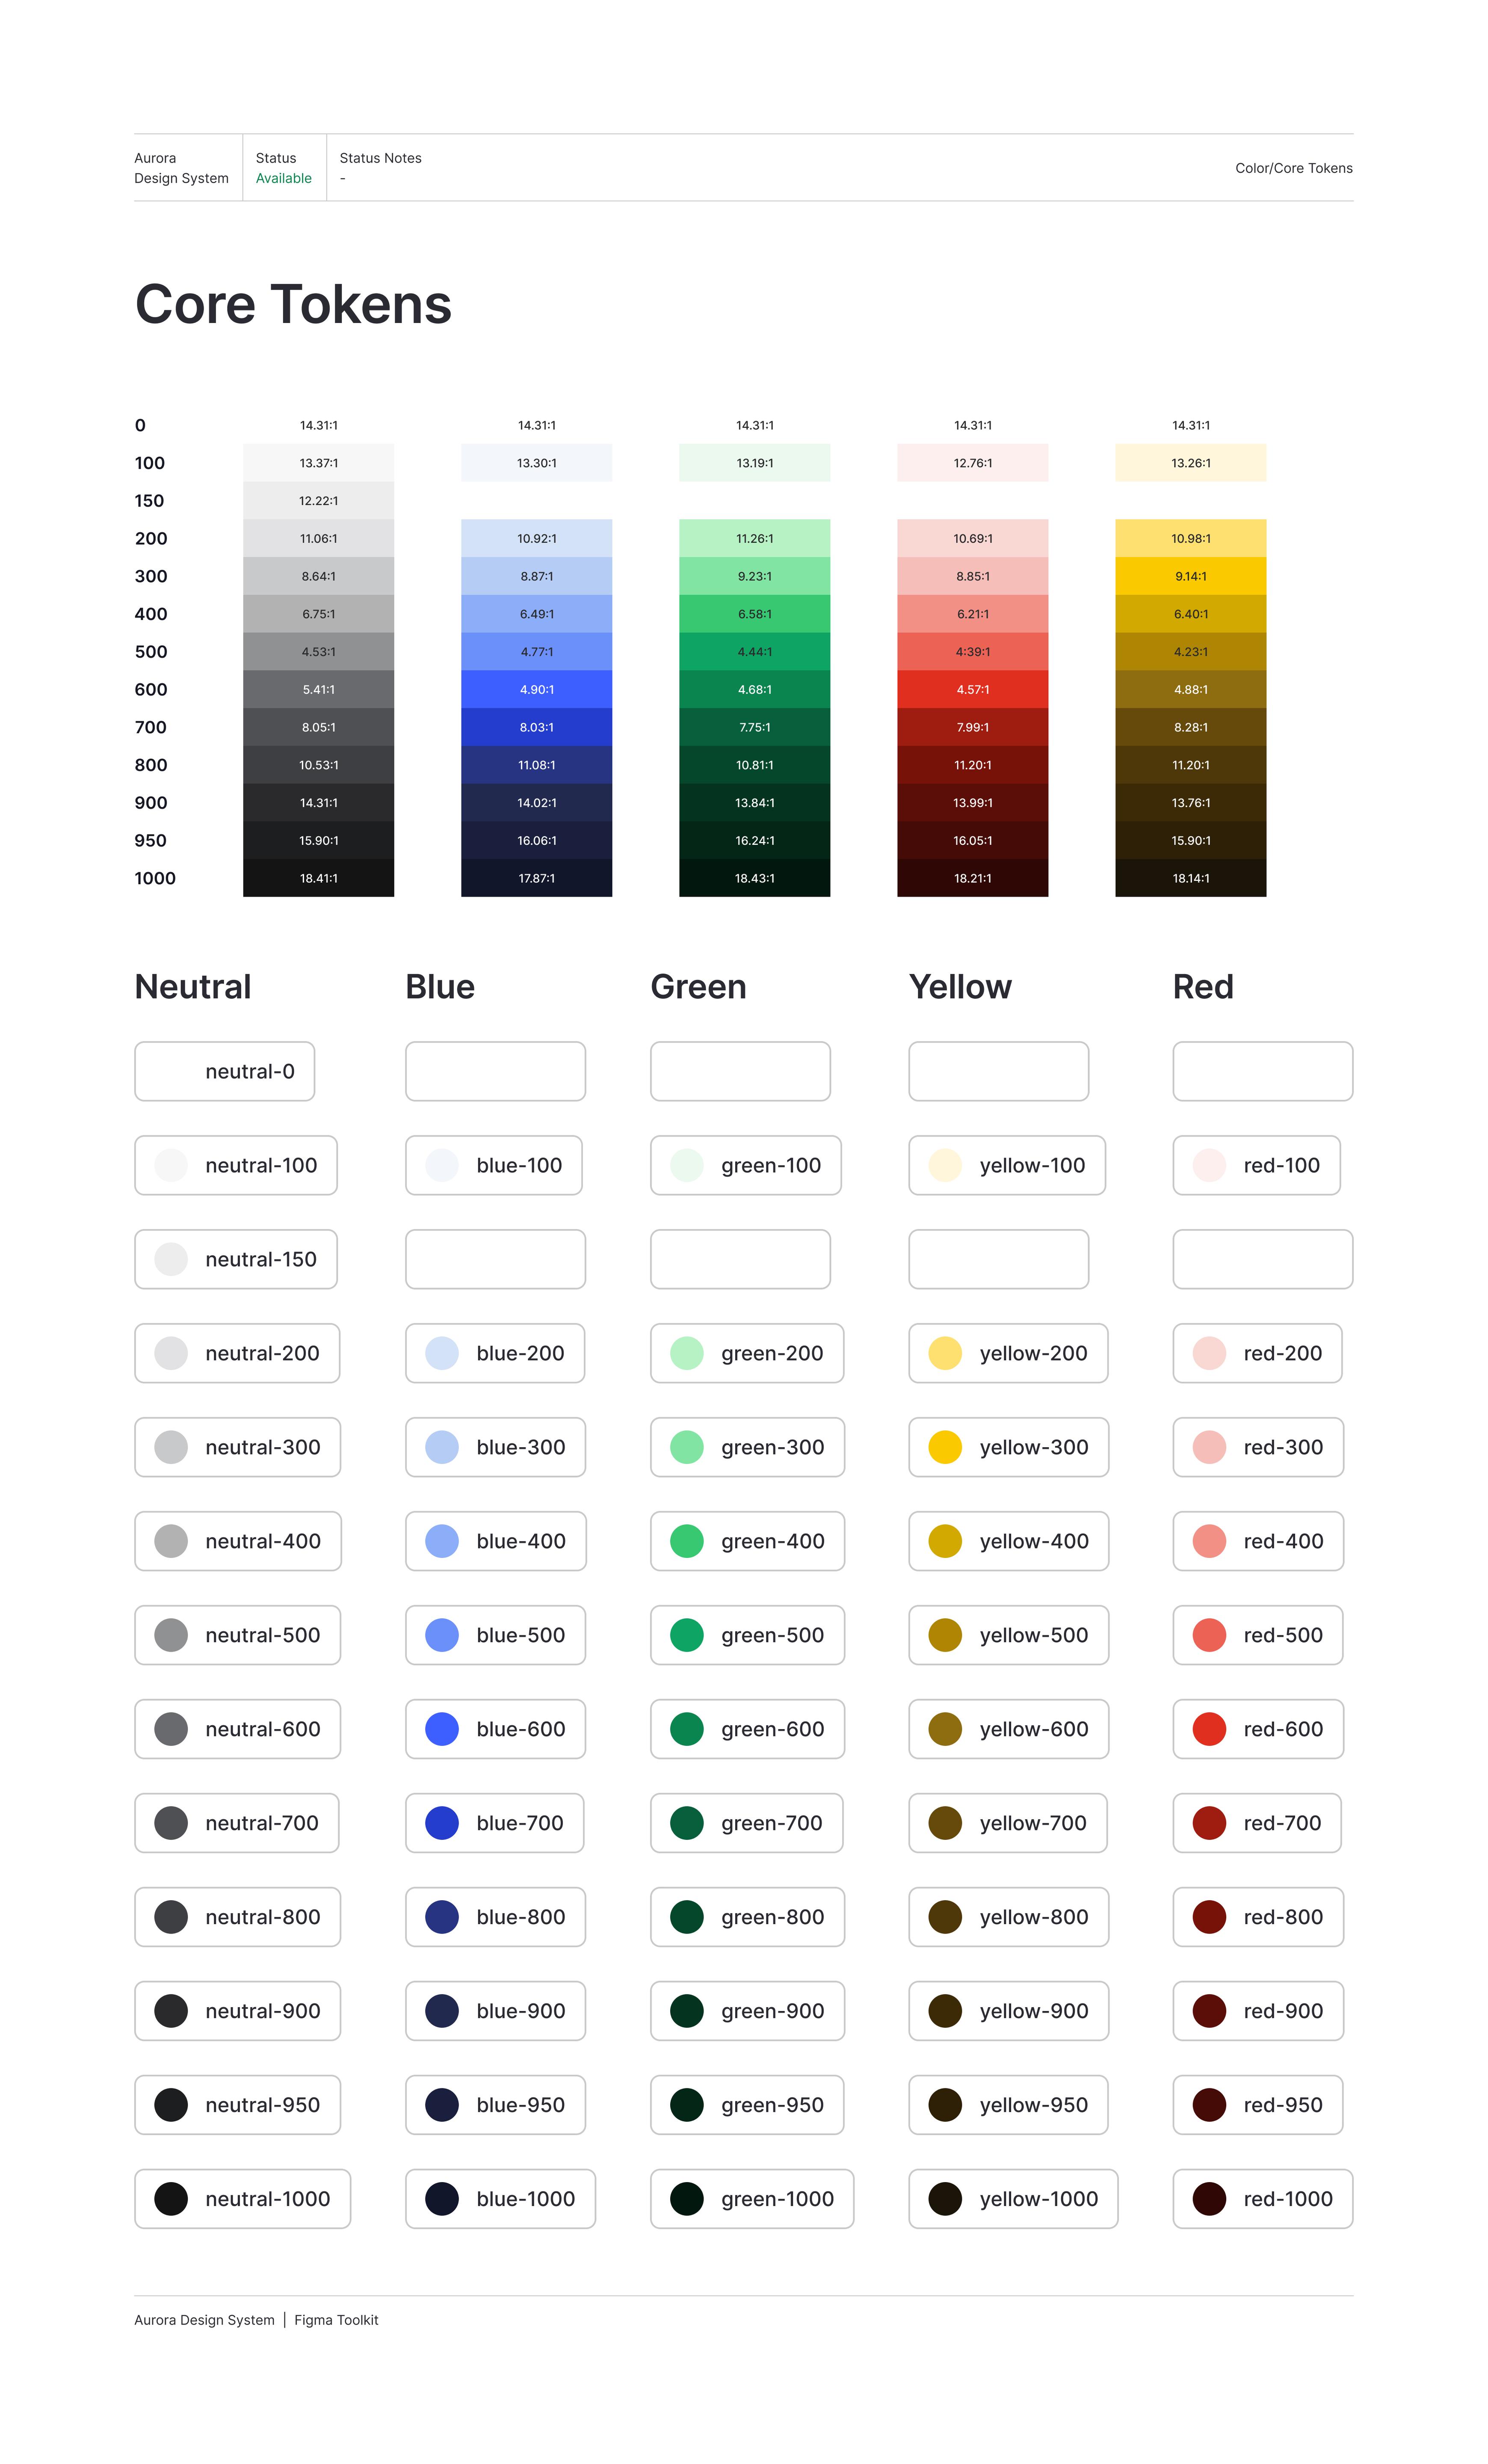Click the Available status text
Image resolution: width=1488 pixels, height=2464 pixels.
283,178
